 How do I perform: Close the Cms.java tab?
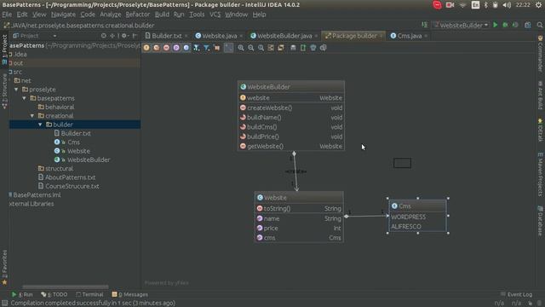point(426,36)
